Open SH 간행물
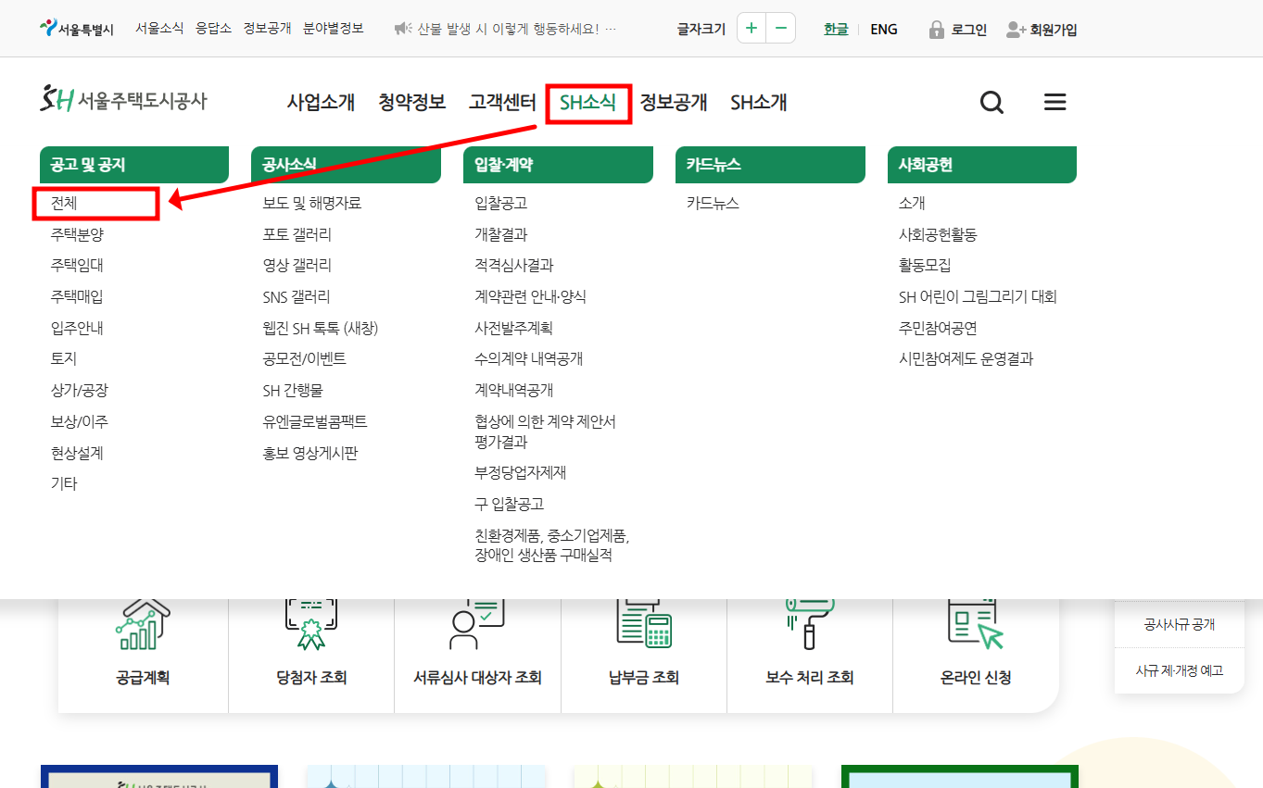 (x=293, y=390)
